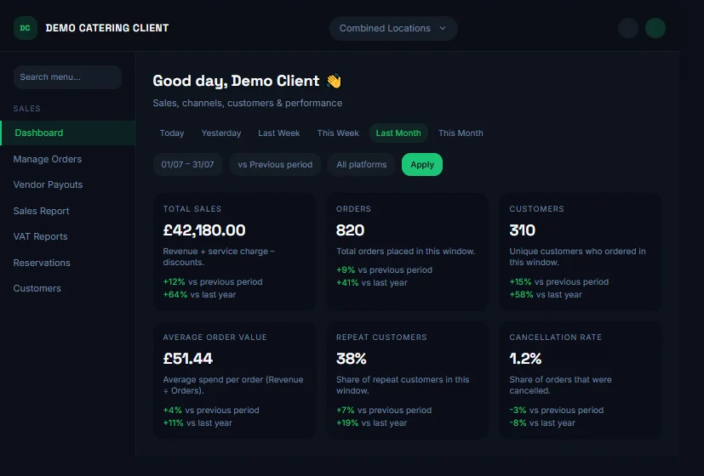Click the green Apply button
The height and width of the screenshot is (476, 704).
pos(422,165)
